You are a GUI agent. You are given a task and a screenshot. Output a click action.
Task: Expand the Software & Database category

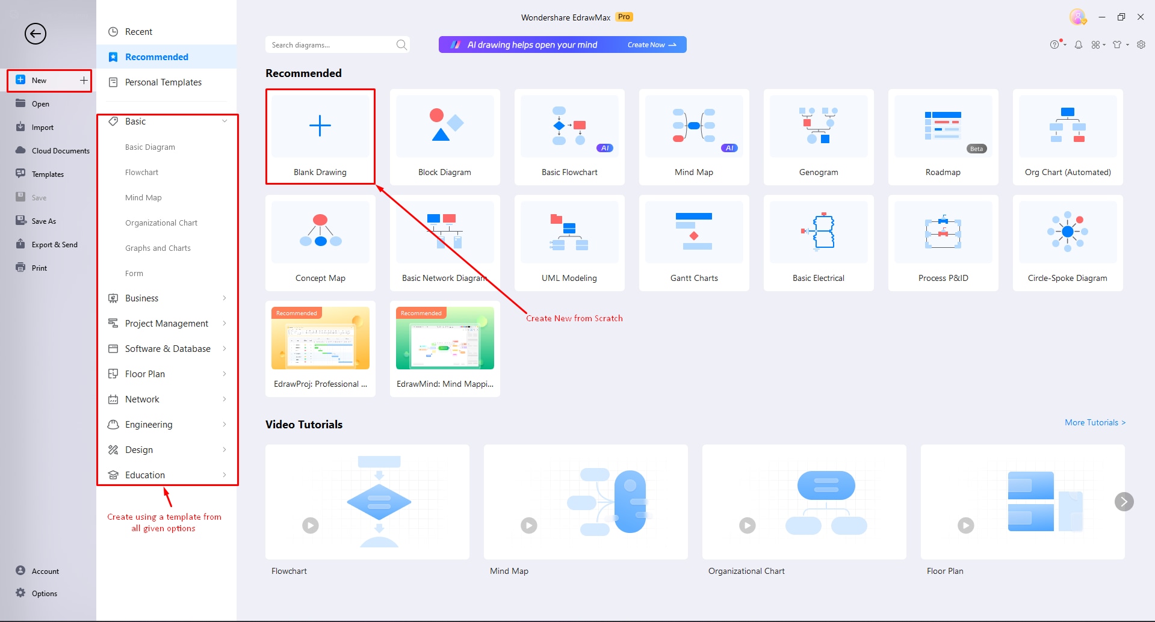pyautogui.click(x=224, y=348)
